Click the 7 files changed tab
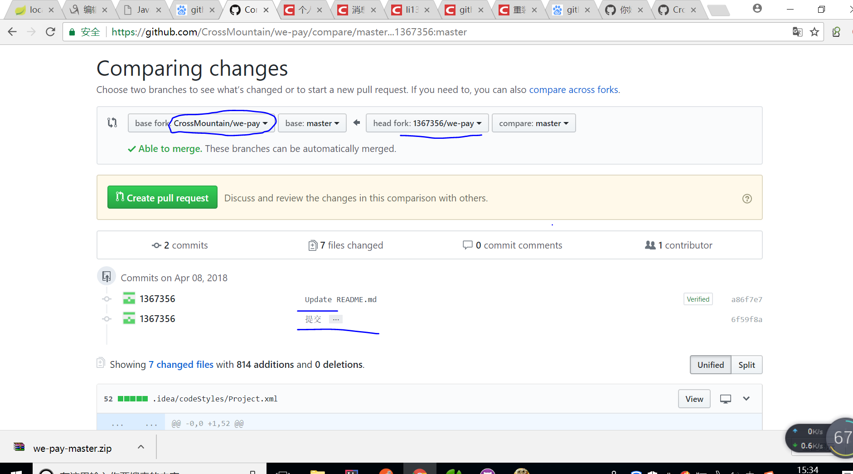 [345, 245]
